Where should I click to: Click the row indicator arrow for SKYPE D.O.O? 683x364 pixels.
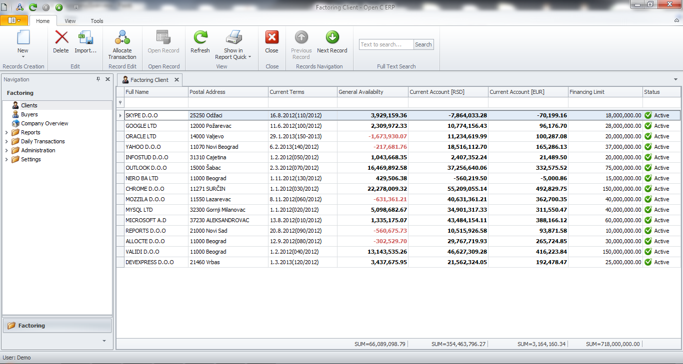coord(120,115)
